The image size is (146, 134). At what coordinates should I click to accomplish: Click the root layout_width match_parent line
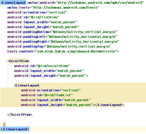42,22
